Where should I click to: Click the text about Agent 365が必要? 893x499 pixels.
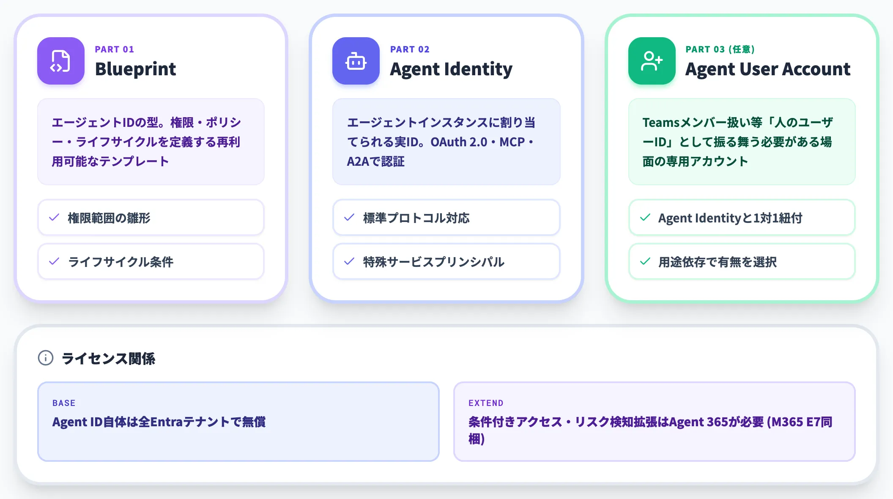(x=650, y=430)
